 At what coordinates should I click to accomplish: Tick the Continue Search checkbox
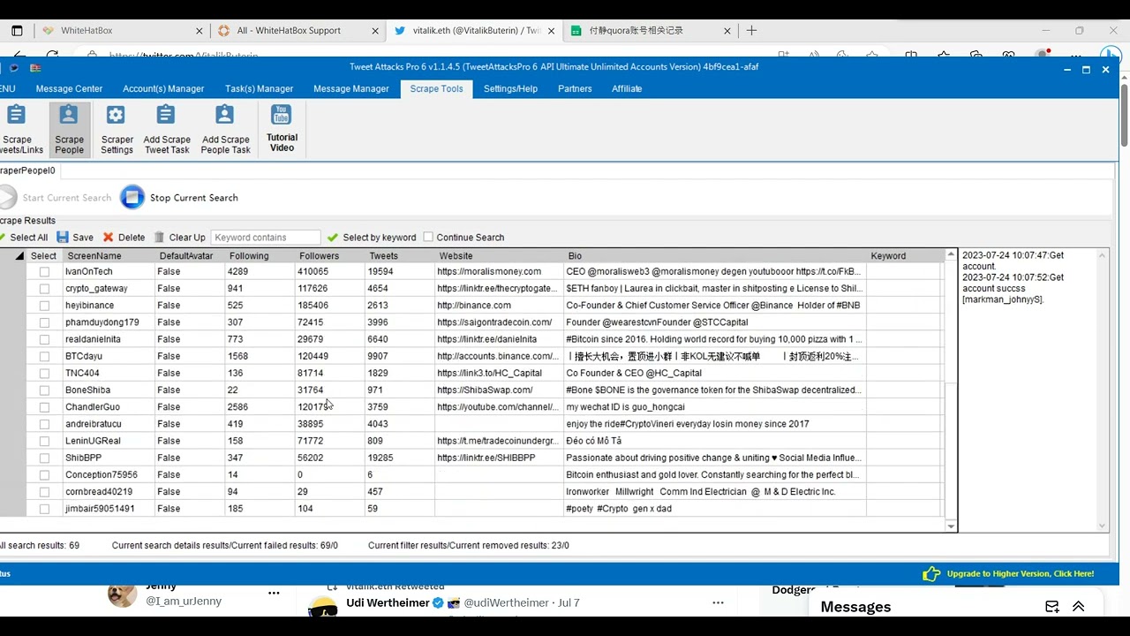(428, 237)
